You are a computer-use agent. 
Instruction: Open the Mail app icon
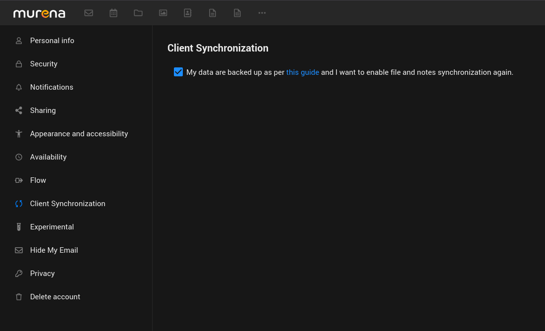click(x=89, y=13)
